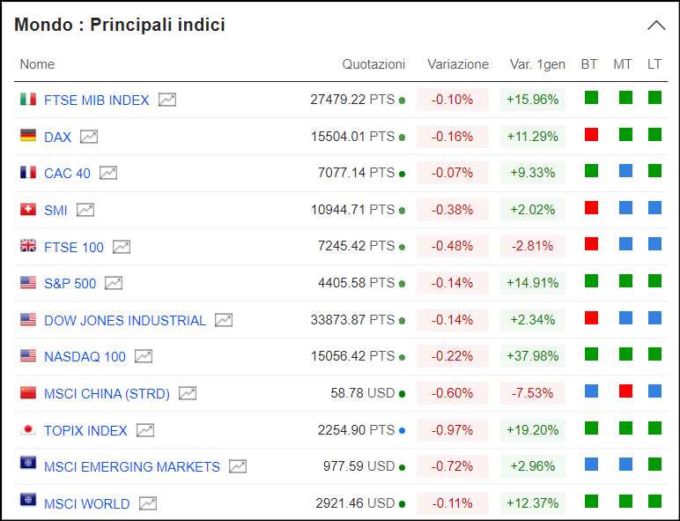Click the MSCI CHINA (STRD) link
This screenshot has width=680, height=521.
tap(107, 394)
